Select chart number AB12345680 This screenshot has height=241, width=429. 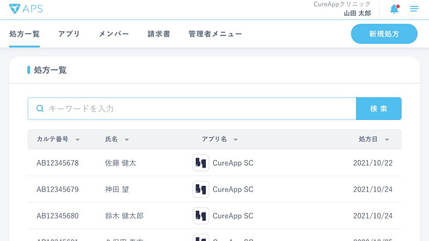[x=58, y=216]
